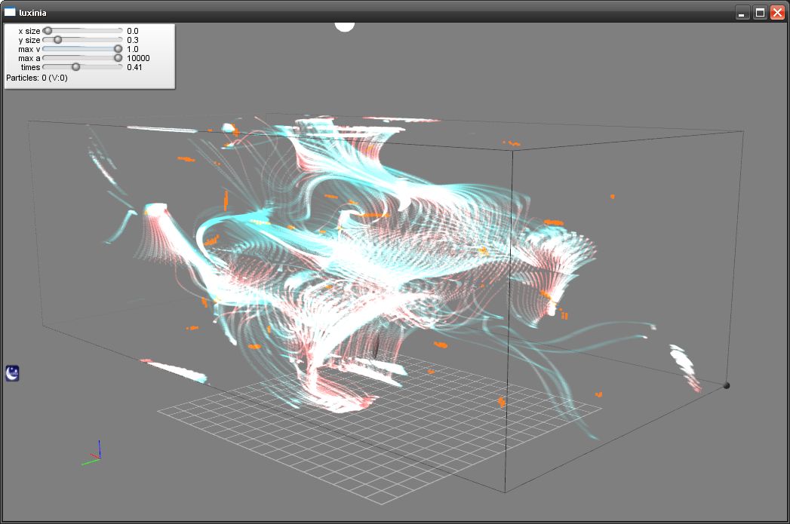
Task: Maximize the luxinia window
Action: point(760,13)
